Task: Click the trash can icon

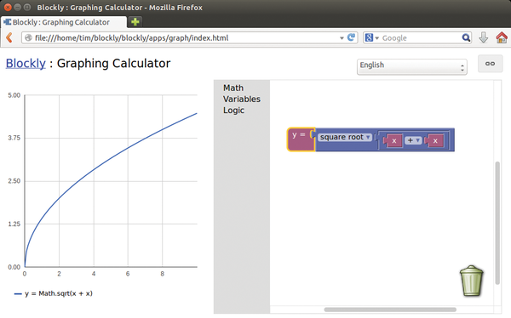Action: [x=471, y=281]
